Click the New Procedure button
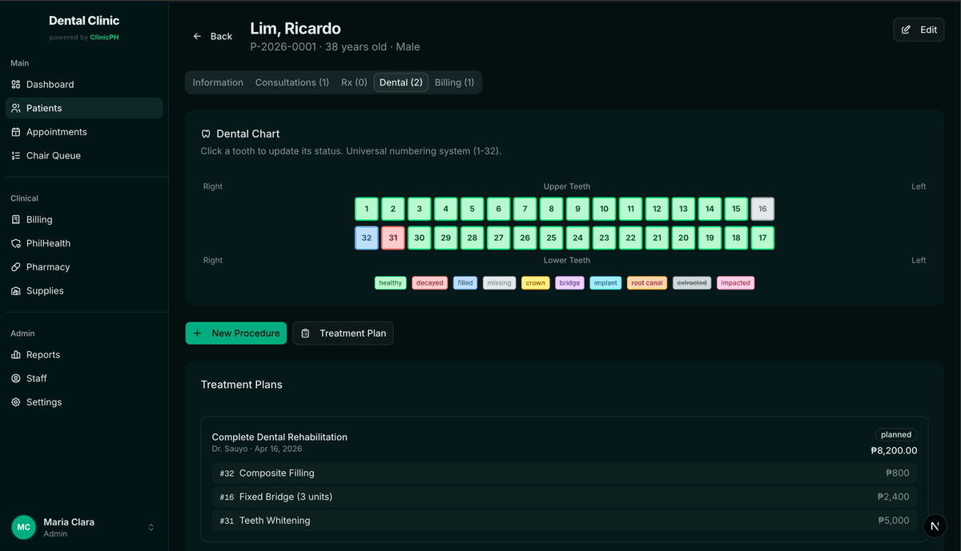The width and height of the screenshot is (961, 551). click(236, 333)
